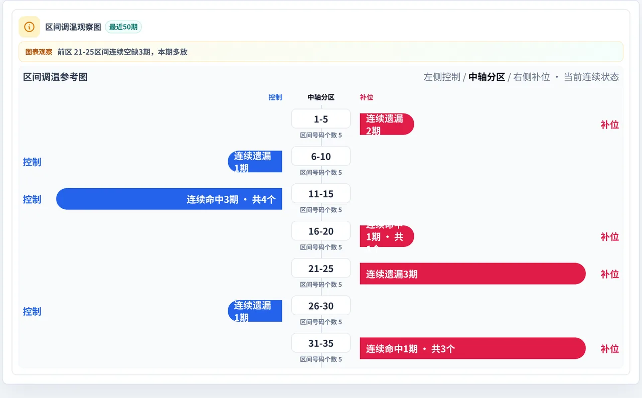
Task: Click the 图表观察 notice label
Action: tap(39, 52)
